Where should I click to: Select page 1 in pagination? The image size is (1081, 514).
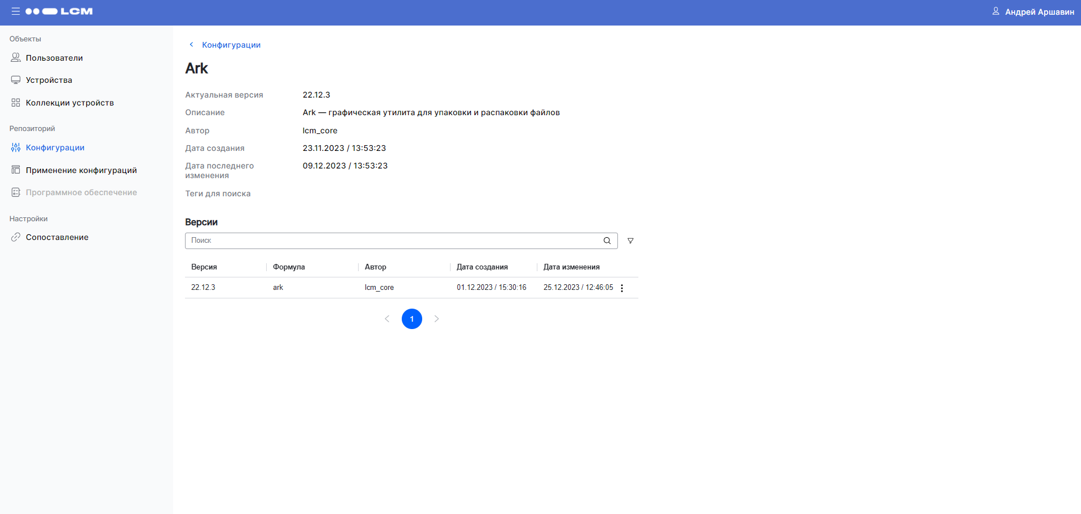tap(411, 319)
